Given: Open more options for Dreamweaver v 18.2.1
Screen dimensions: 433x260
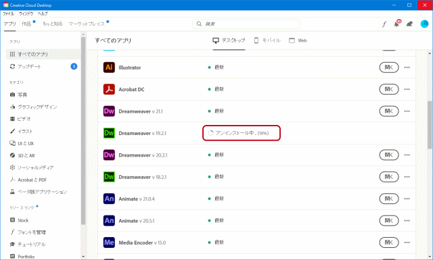Looking at the screenshot, I should point(407,177).
